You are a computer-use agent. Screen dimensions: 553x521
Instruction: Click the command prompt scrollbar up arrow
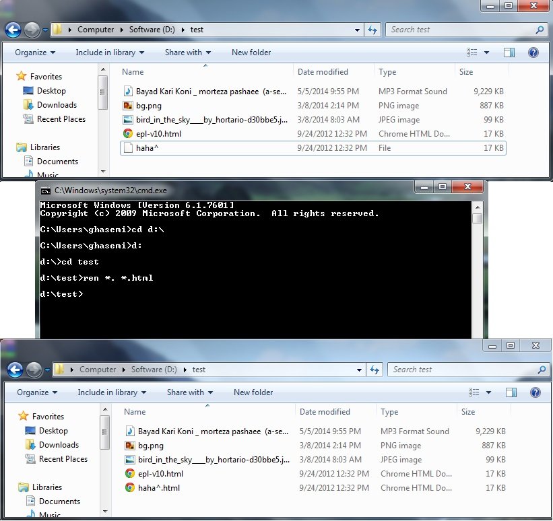pyautogui.click(x=477, y=206)
